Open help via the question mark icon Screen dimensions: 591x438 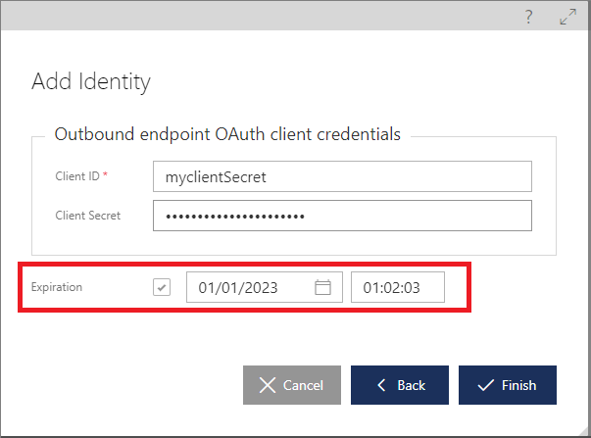tap(529, 17)
